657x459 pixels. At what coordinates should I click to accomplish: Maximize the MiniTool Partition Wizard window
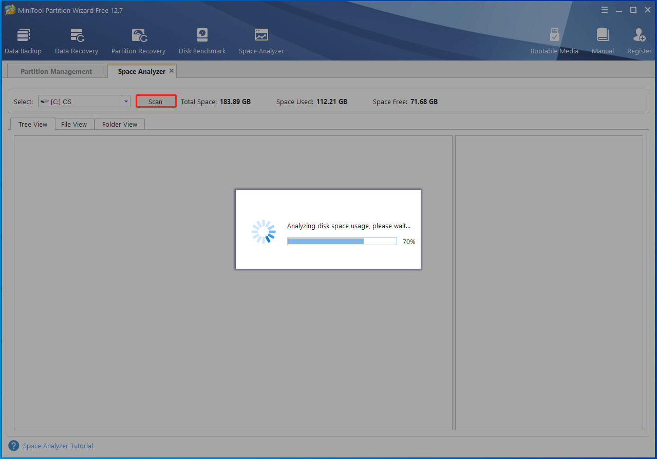tap(633, 10)
